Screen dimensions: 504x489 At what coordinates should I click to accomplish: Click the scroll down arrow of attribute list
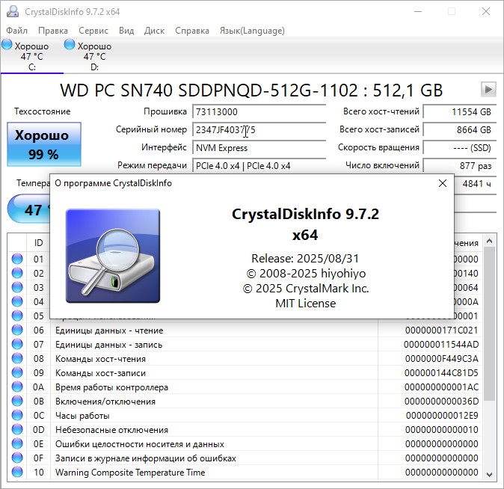click(489, 474)
